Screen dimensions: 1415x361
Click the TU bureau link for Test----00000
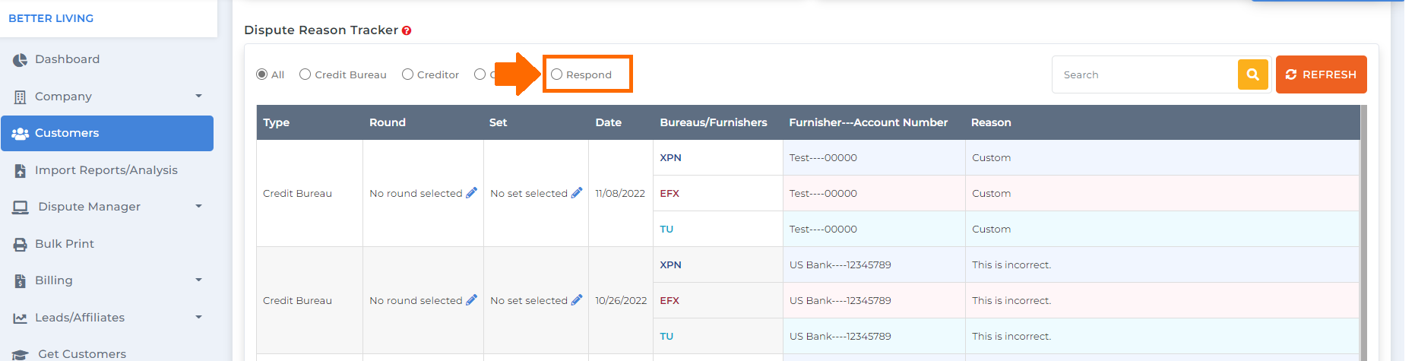click(666, 230)
